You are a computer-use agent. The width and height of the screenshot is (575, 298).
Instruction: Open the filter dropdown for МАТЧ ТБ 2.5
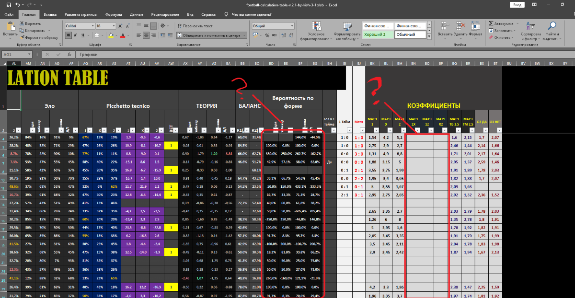[458, 130]
